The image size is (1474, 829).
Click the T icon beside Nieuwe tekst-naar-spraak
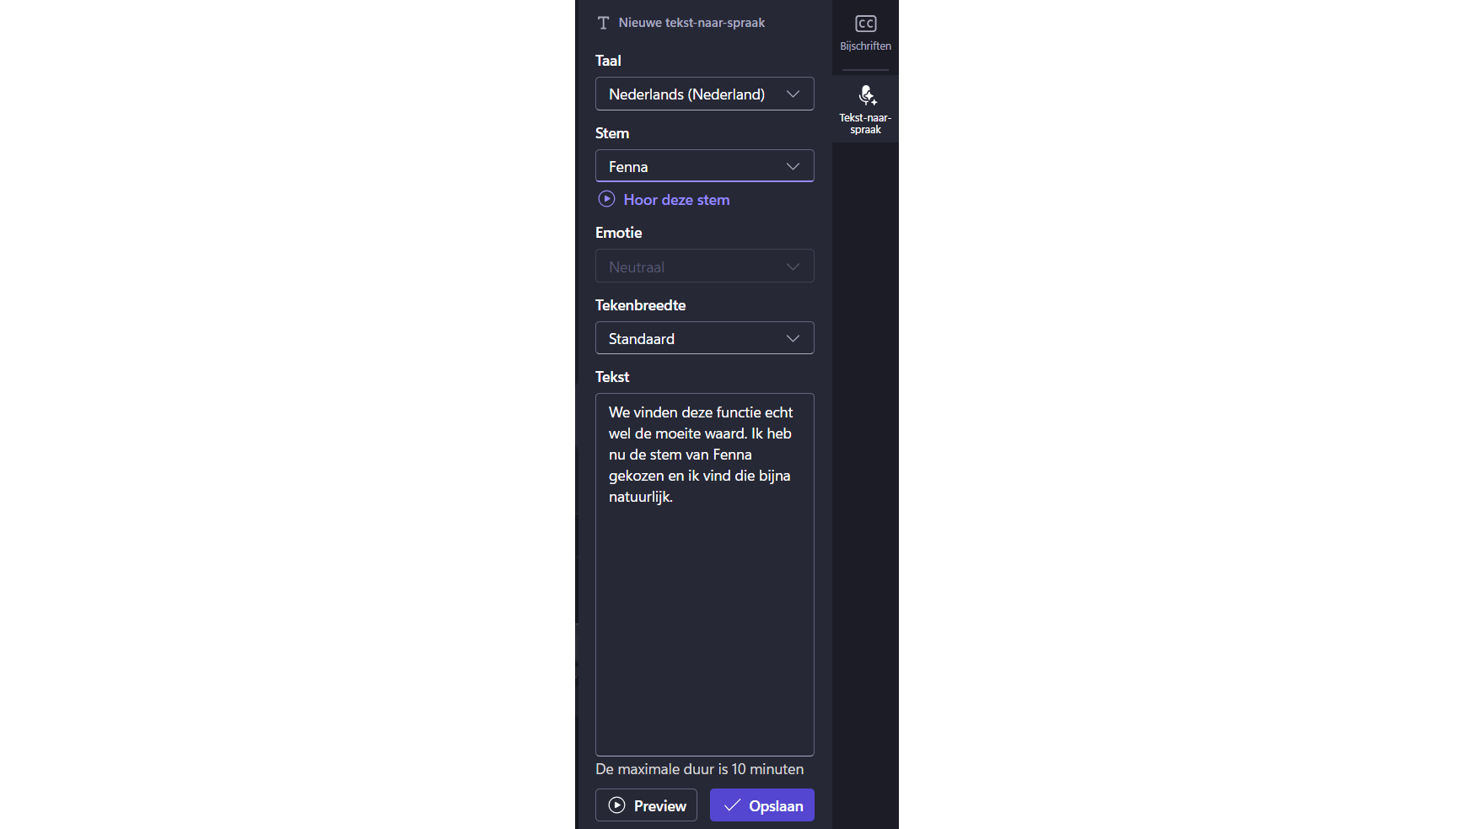point(603,23)
